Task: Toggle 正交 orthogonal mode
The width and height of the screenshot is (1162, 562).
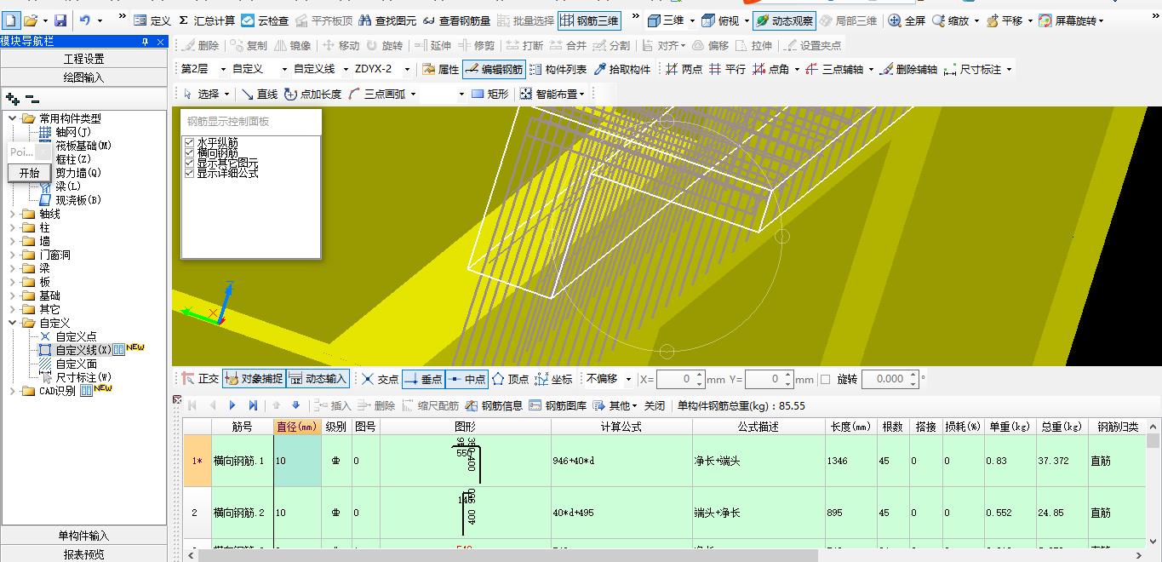Action: [199, 379]
